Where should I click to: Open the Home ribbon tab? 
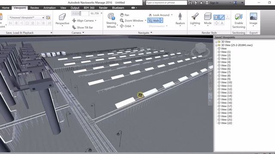coord(6,8)
